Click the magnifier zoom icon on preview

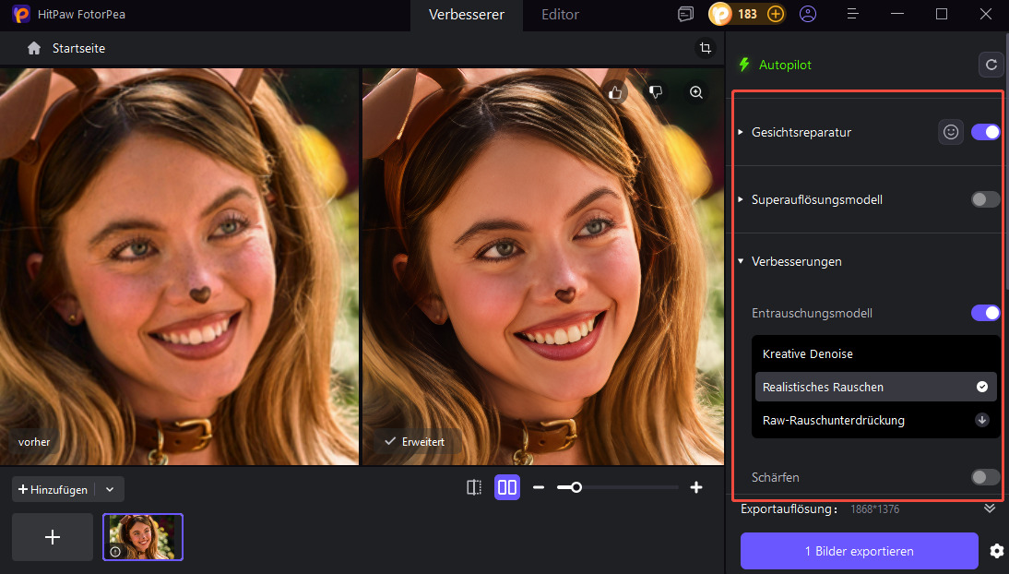pyautogui.click(x=696, y=92)
